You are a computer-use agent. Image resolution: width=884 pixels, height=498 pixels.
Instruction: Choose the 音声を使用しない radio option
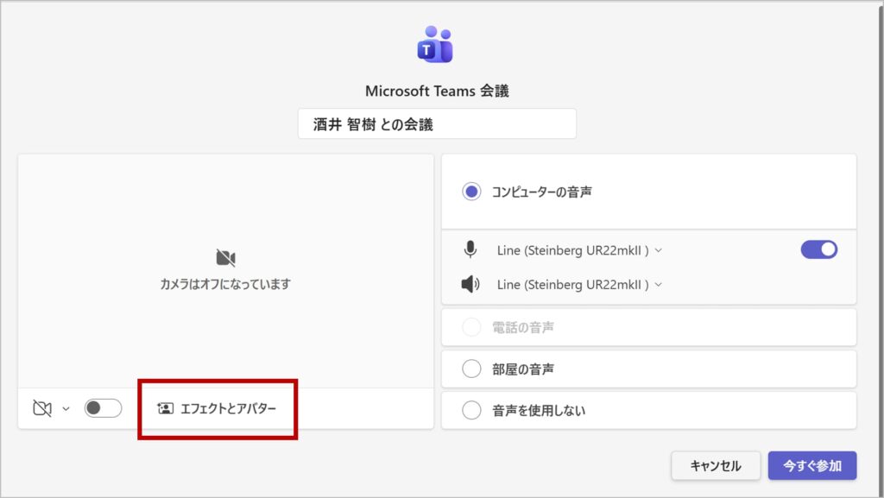471,410
